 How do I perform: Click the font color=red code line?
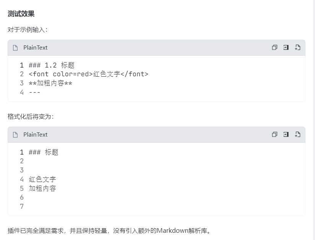[88, 74]
